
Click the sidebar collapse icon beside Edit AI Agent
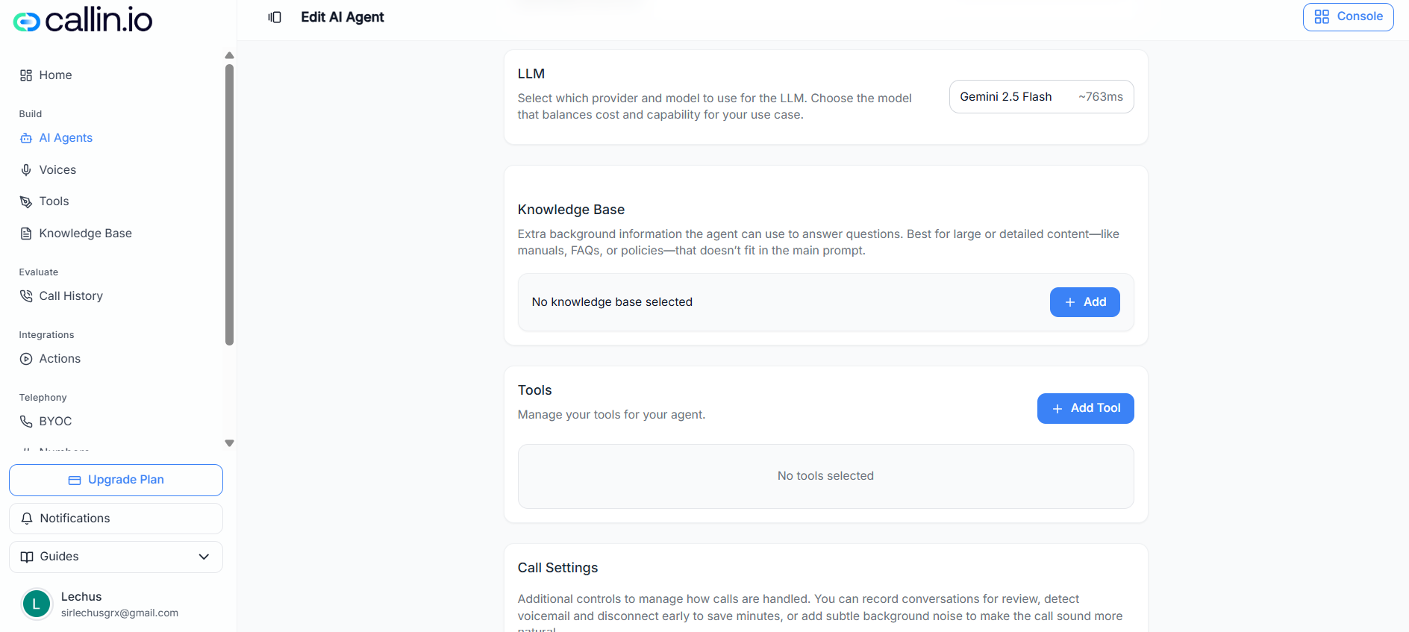click(x=275, y=16)
